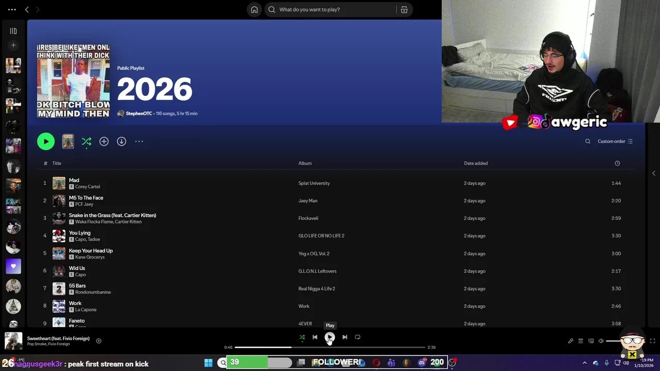This screenshot has height=371, width=660.
Task: Select the track 55 Bars
Action: coord(77,285)
